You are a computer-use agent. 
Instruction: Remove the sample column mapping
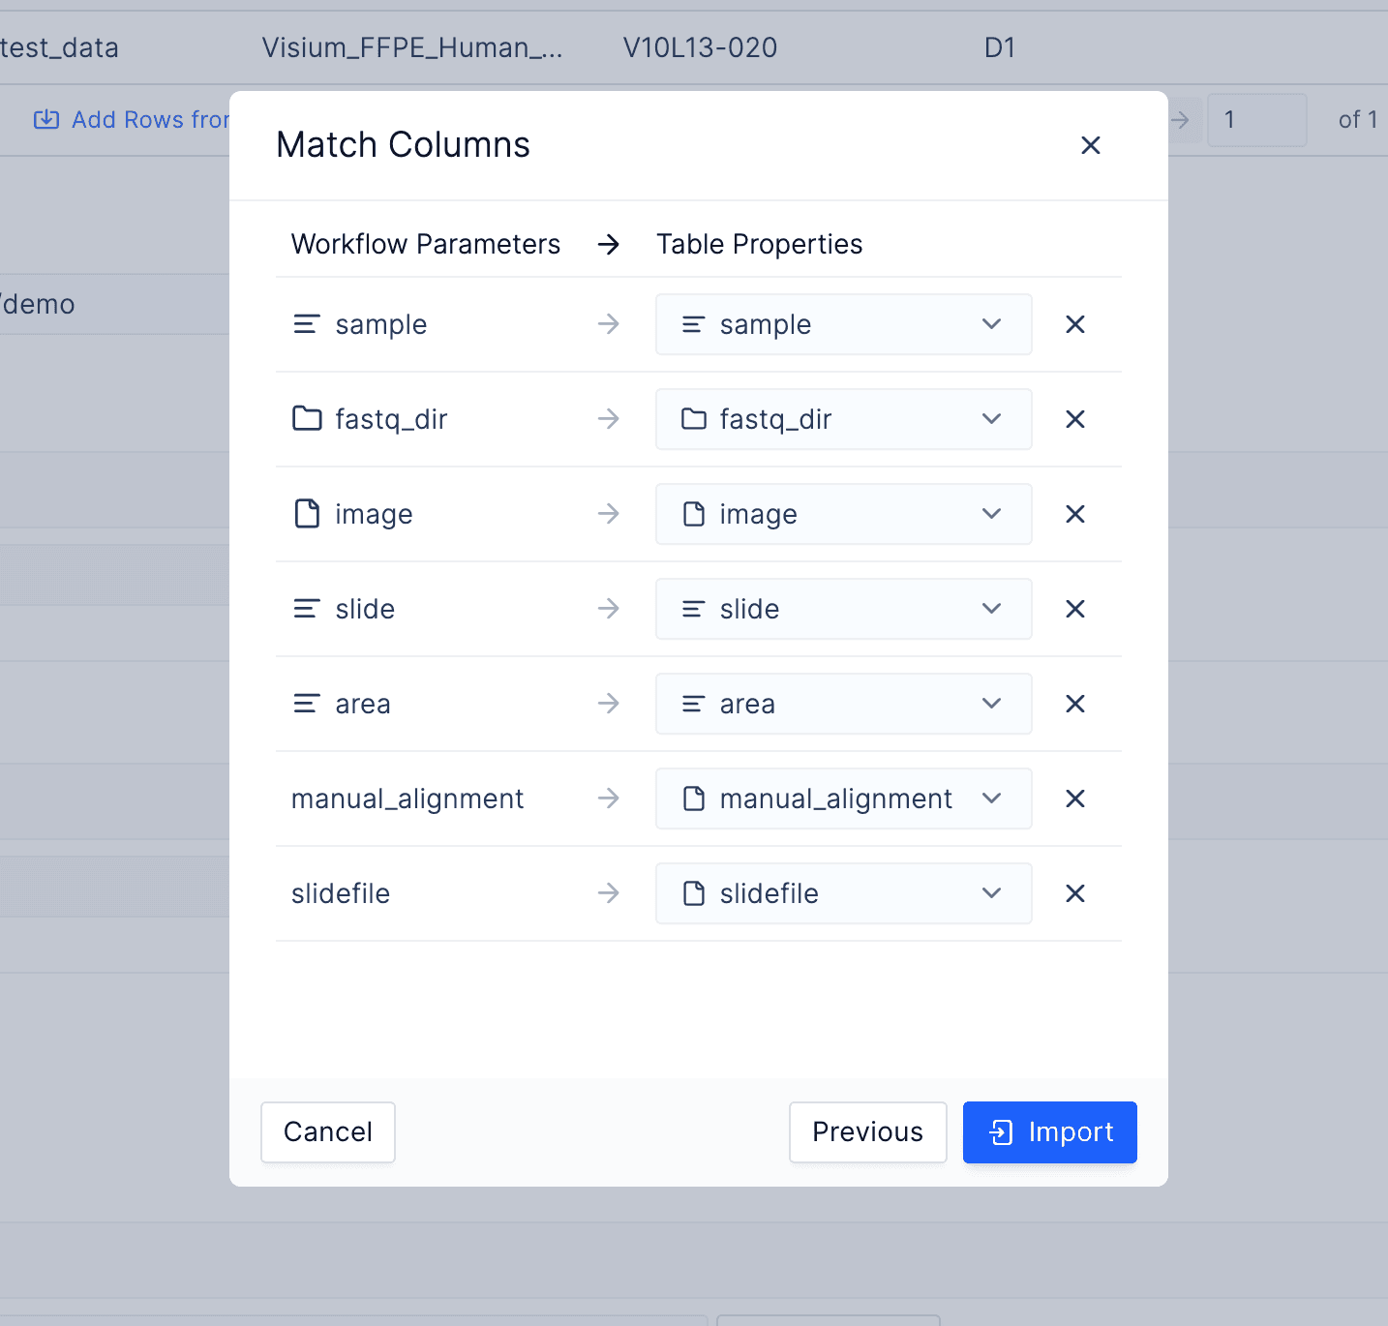(x=1075, y=324)
